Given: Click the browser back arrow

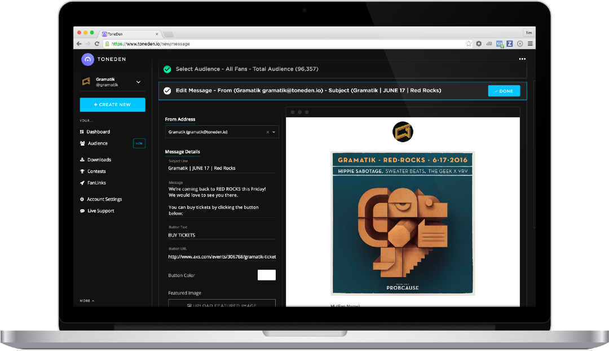Looking at the screenshot, I should 80,44.
